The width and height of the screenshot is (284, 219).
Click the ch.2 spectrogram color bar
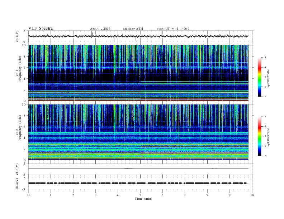[x=260, y=136]
